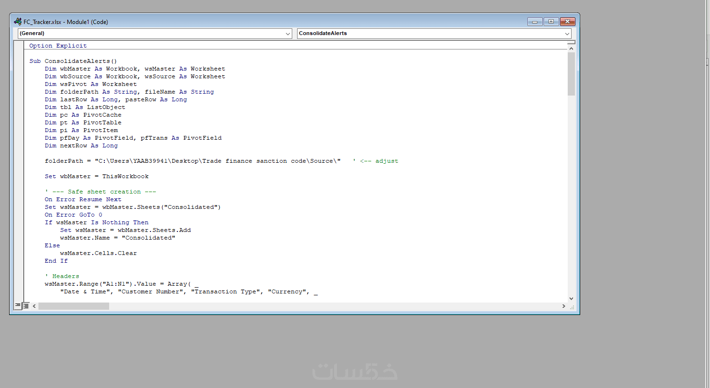Click the 'Safe sheet creation' comment
The width and height of the screenshot is (710, 388).
(x=100, y=192)
